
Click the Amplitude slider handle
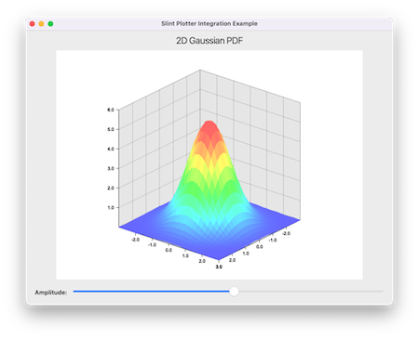(234, 292)
